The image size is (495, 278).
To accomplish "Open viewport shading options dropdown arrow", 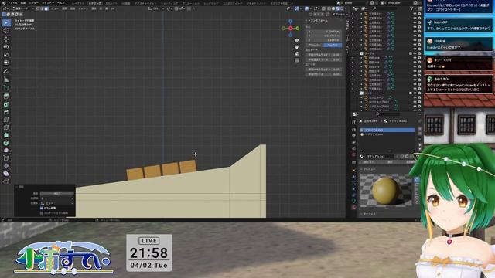I will 345,8.
